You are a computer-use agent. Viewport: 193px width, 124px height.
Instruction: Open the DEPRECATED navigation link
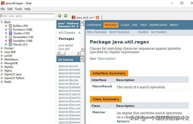point(158,25)
